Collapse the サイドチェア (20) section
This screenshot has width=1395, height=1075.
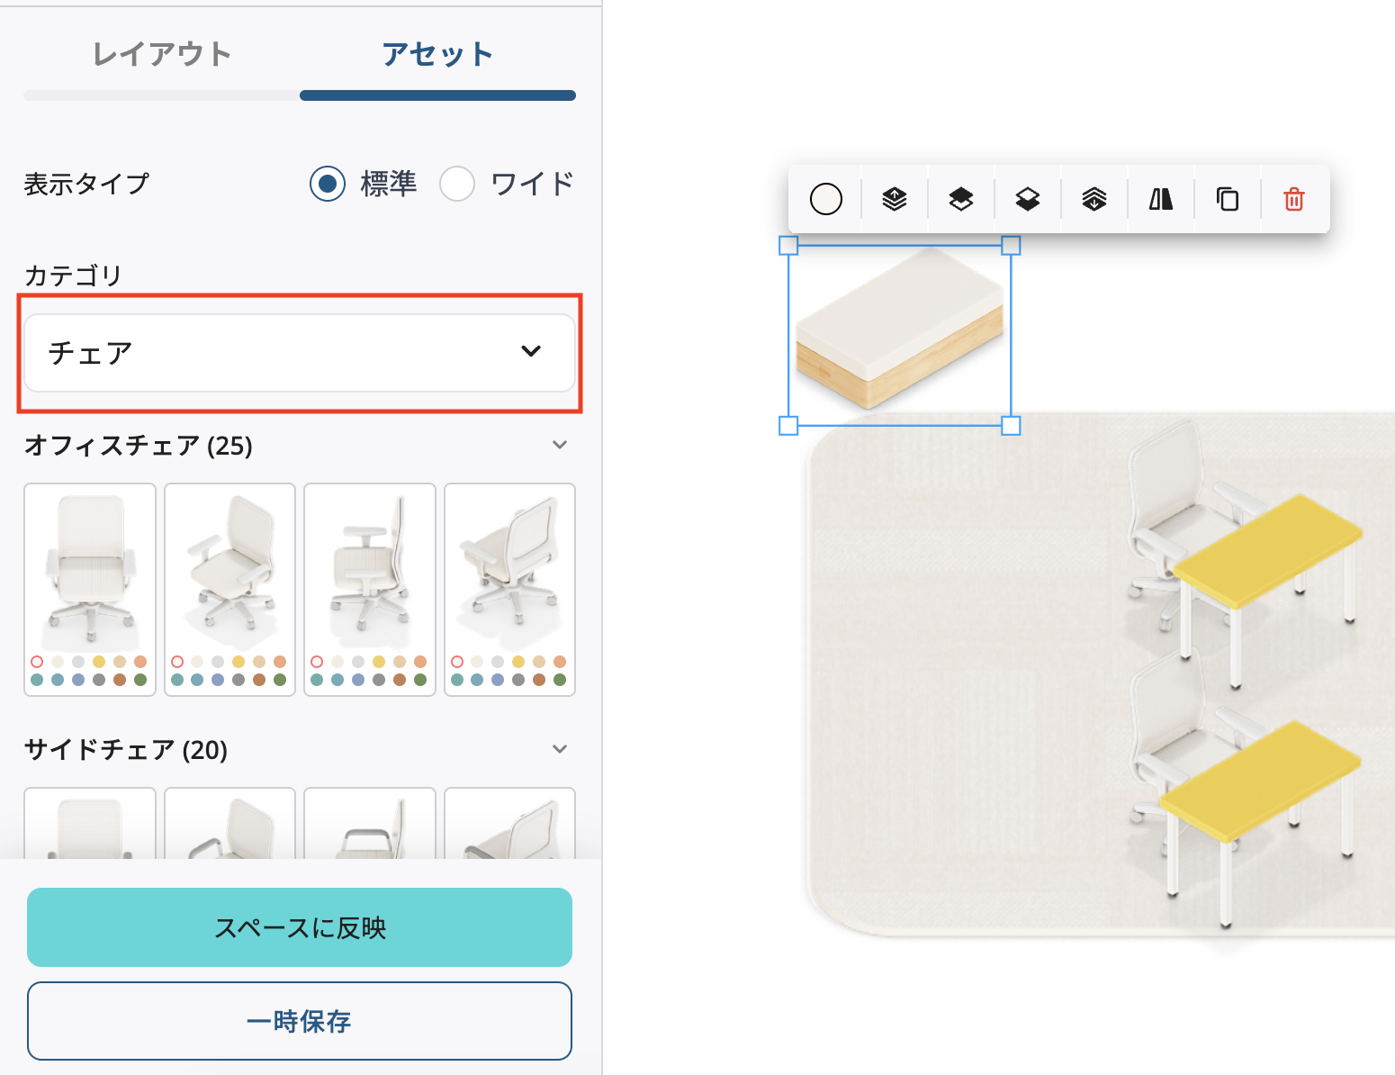[560, 749]
